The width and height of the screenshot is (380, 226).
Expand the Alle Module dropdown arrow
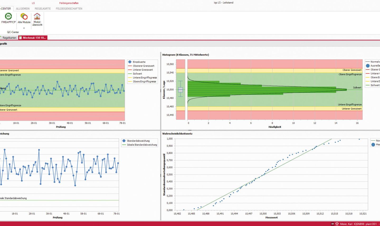click(x=24, y=28)
